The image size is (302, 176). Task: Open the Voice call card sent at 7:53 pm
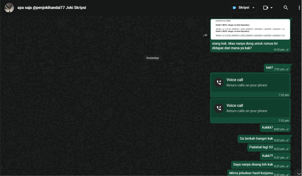pos(250,108)
